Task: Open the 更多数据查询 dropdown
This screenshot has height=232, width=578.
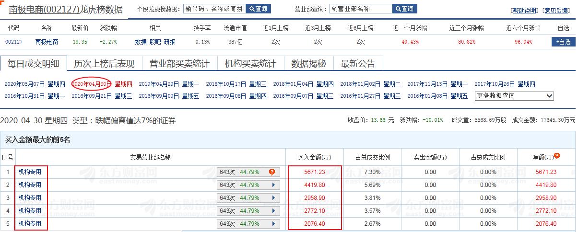Action: pyautogui.click(x=514, y=96)
